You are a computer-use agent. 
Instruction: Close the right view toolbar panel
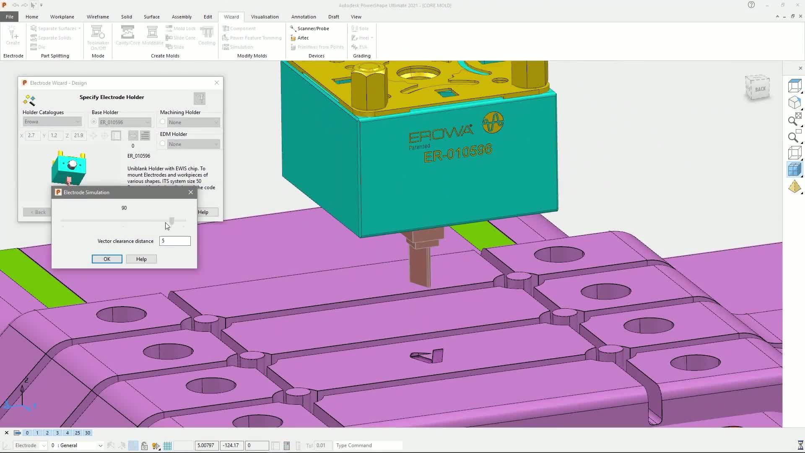point(800,68)
